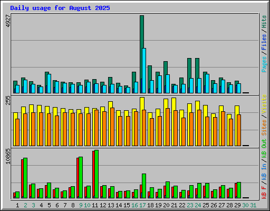Click green day label 10 on the x-axis
Image resolution: width=270 pixels, height=211 pixels.
[x=87, y=205]
